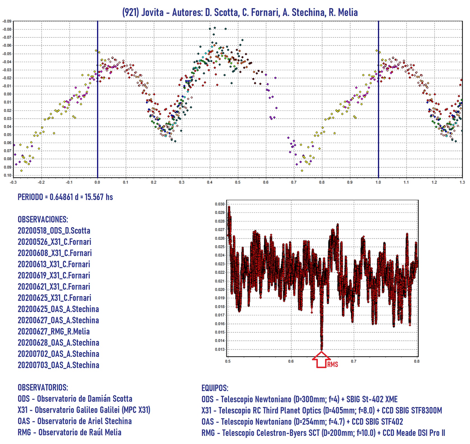Click the blue vertical phase line at 1.0
The height and width of the screenshot is (444, 470).
[x=378, y=99]
